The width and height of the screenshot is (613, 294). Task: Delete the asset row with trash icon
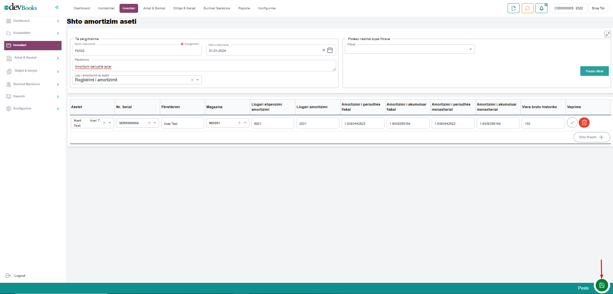click(x=584, y=123)
